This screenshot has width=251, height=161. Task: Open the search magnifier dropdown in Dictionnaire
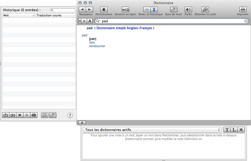pos(98,21)
